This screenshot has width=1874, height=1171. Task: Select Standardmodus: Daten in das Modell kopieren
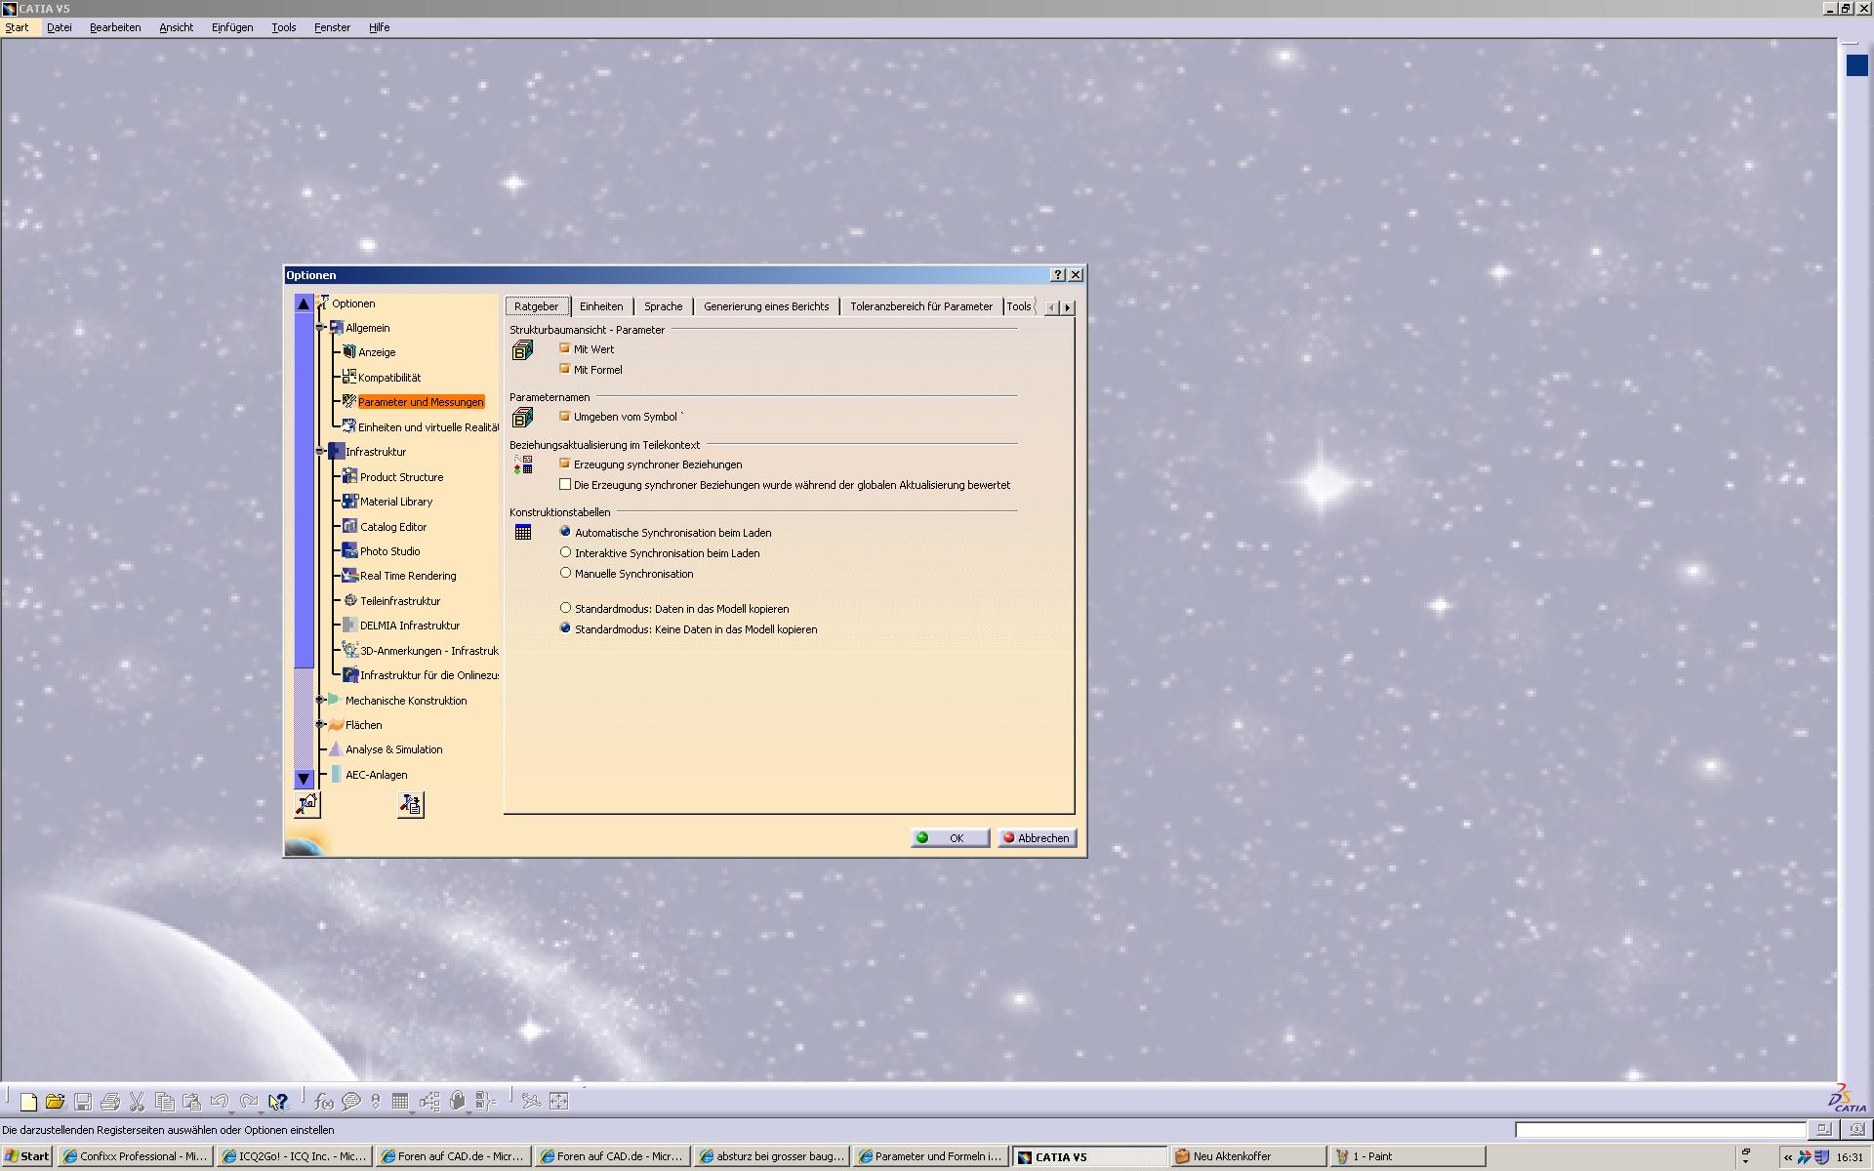click(x=565, y=608)
